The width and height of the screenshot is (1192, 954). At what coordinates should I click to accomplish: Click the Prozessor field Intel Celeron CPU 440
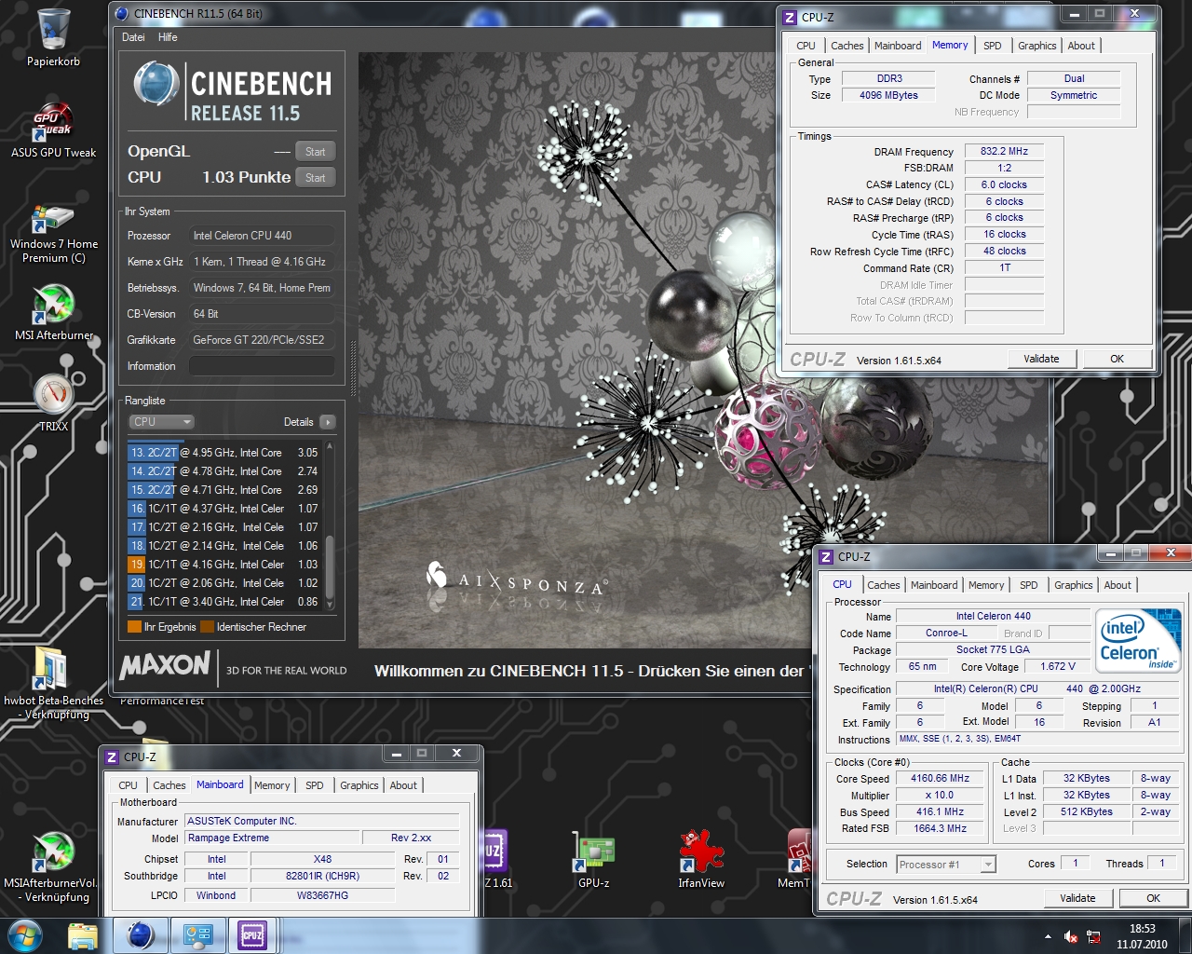pos(262,236)
